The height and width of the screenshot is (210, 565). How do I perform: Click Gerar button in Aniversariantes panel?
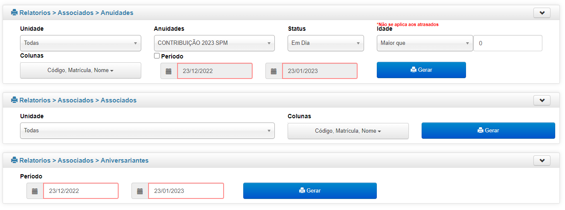tap(310, 191)
